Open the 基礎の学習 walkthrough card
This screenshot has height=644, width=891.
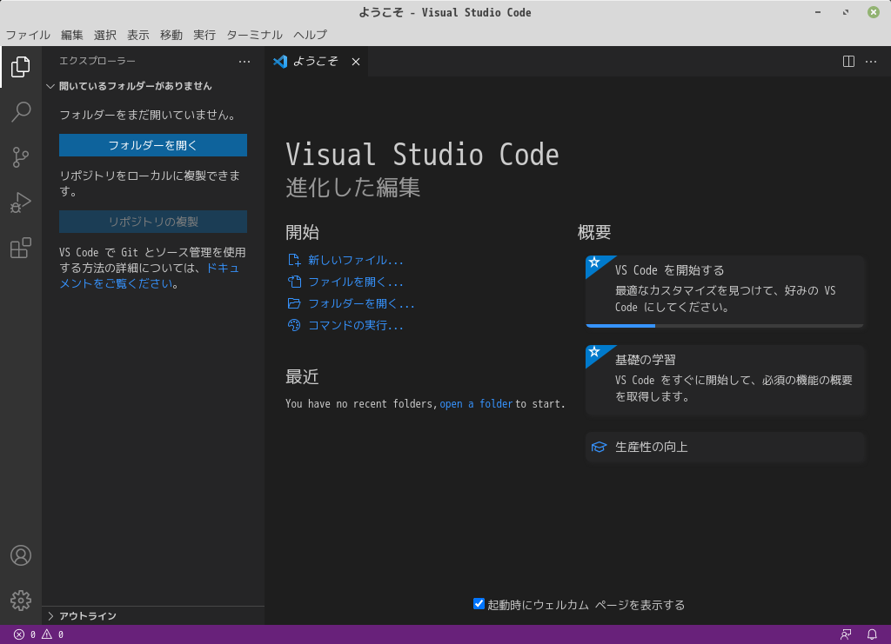click(725, 380)
